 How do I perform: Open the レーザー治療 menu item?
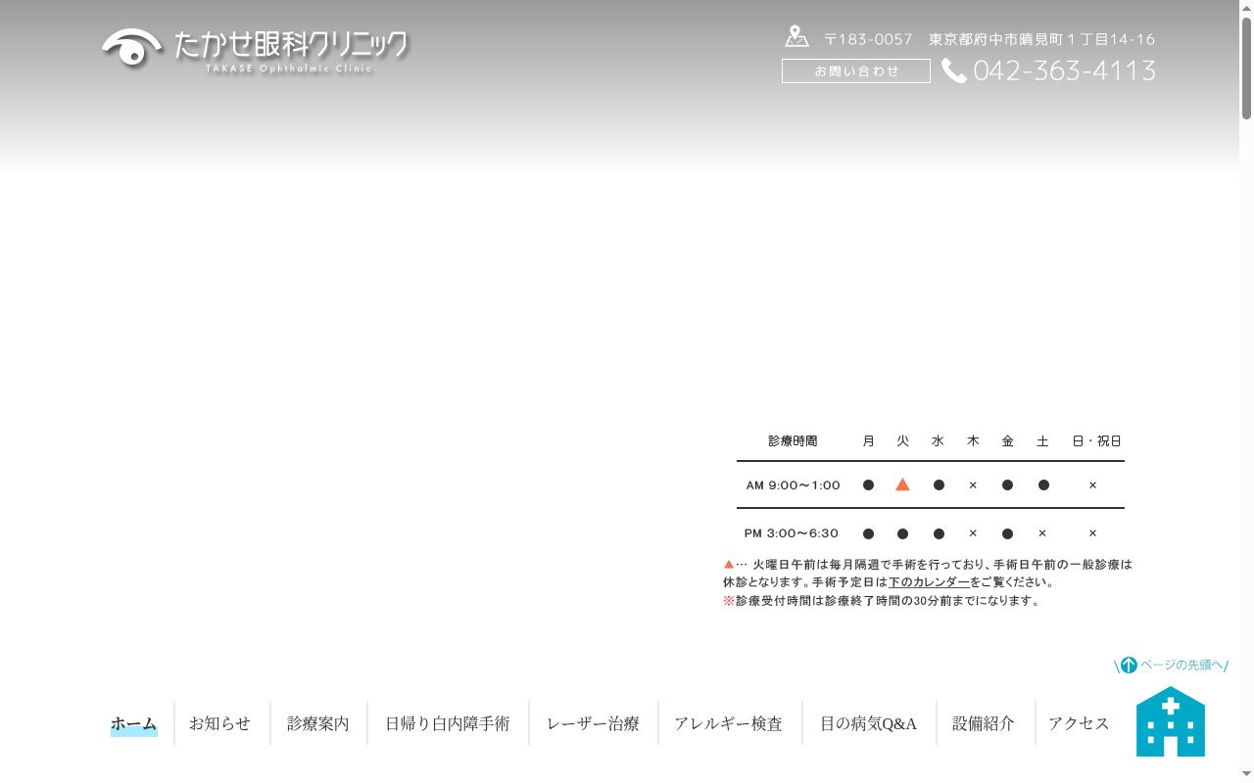(593, 723)
